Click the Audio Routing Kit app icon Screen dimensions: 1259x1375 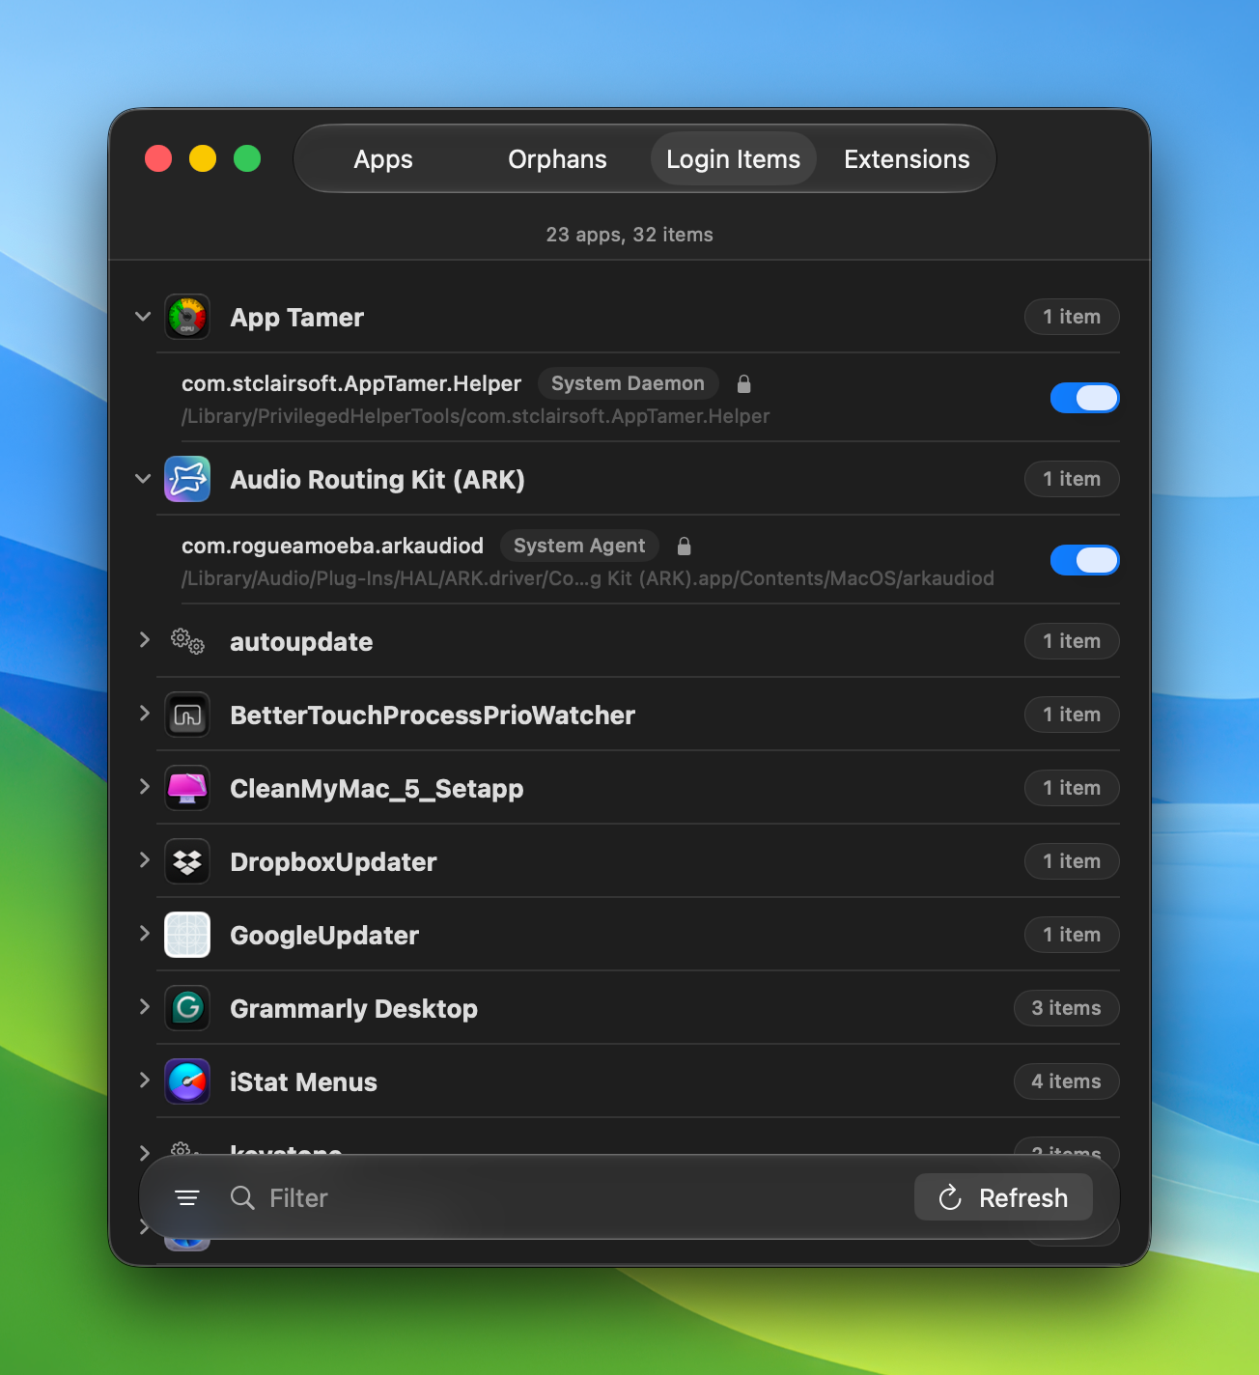(x=187, y=479)
